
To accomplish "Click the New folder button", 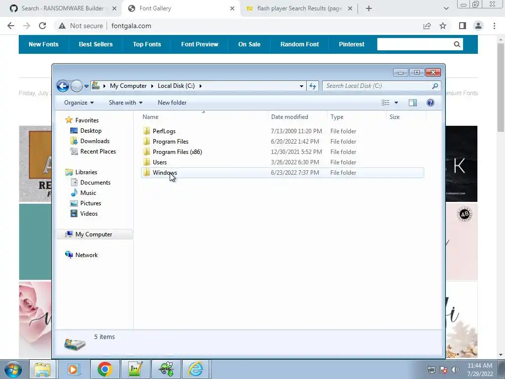I will point(172,103).
